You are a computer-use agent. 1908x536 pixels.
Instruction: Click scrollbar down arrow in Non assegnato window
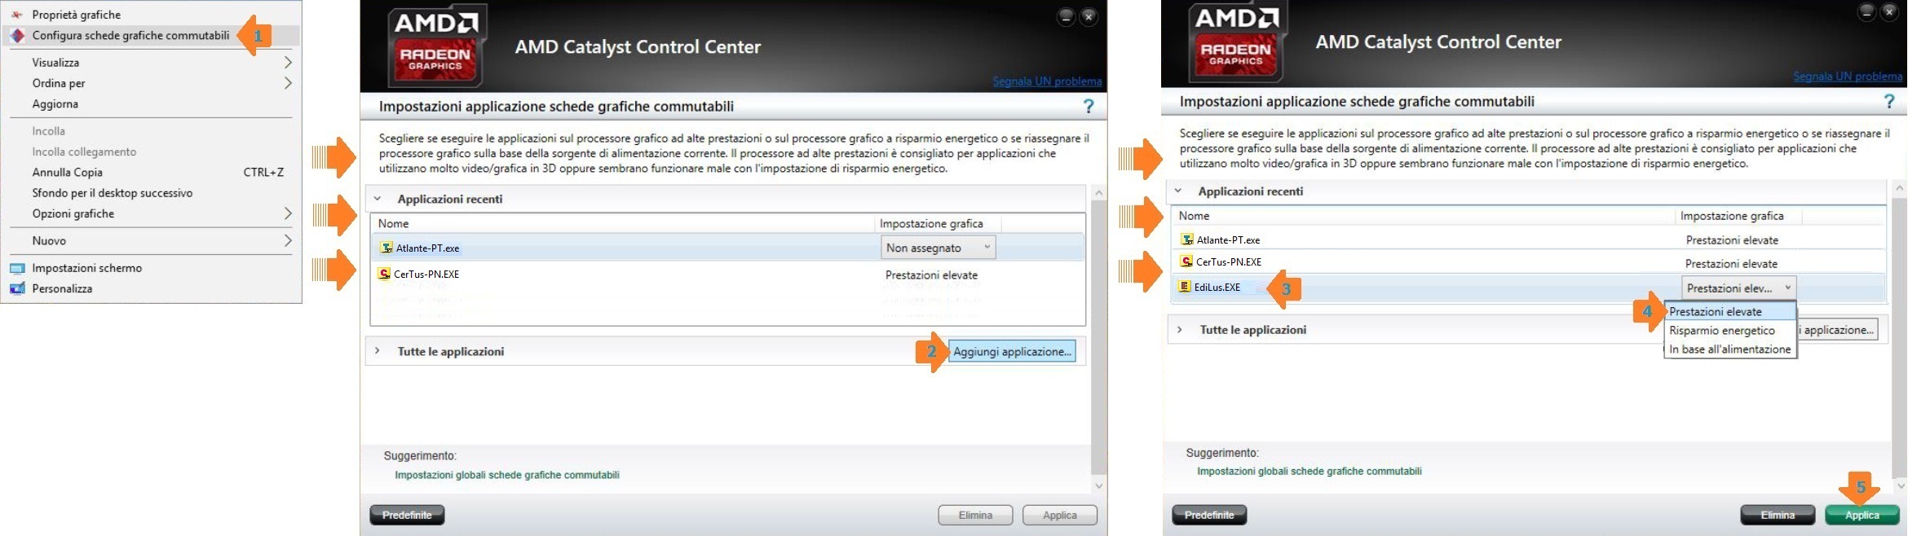coord(1098,486)
